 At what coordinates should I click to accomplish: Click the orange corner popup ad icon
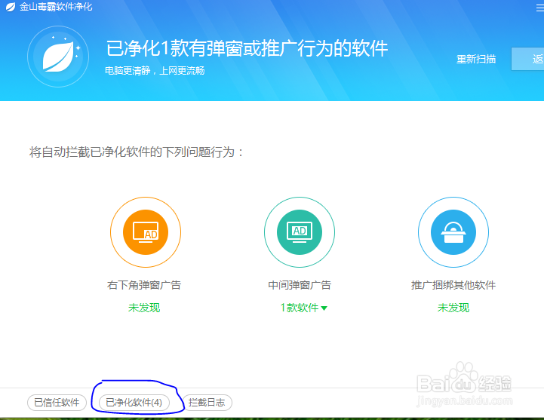pyautogui.click(x=146, y=232)
